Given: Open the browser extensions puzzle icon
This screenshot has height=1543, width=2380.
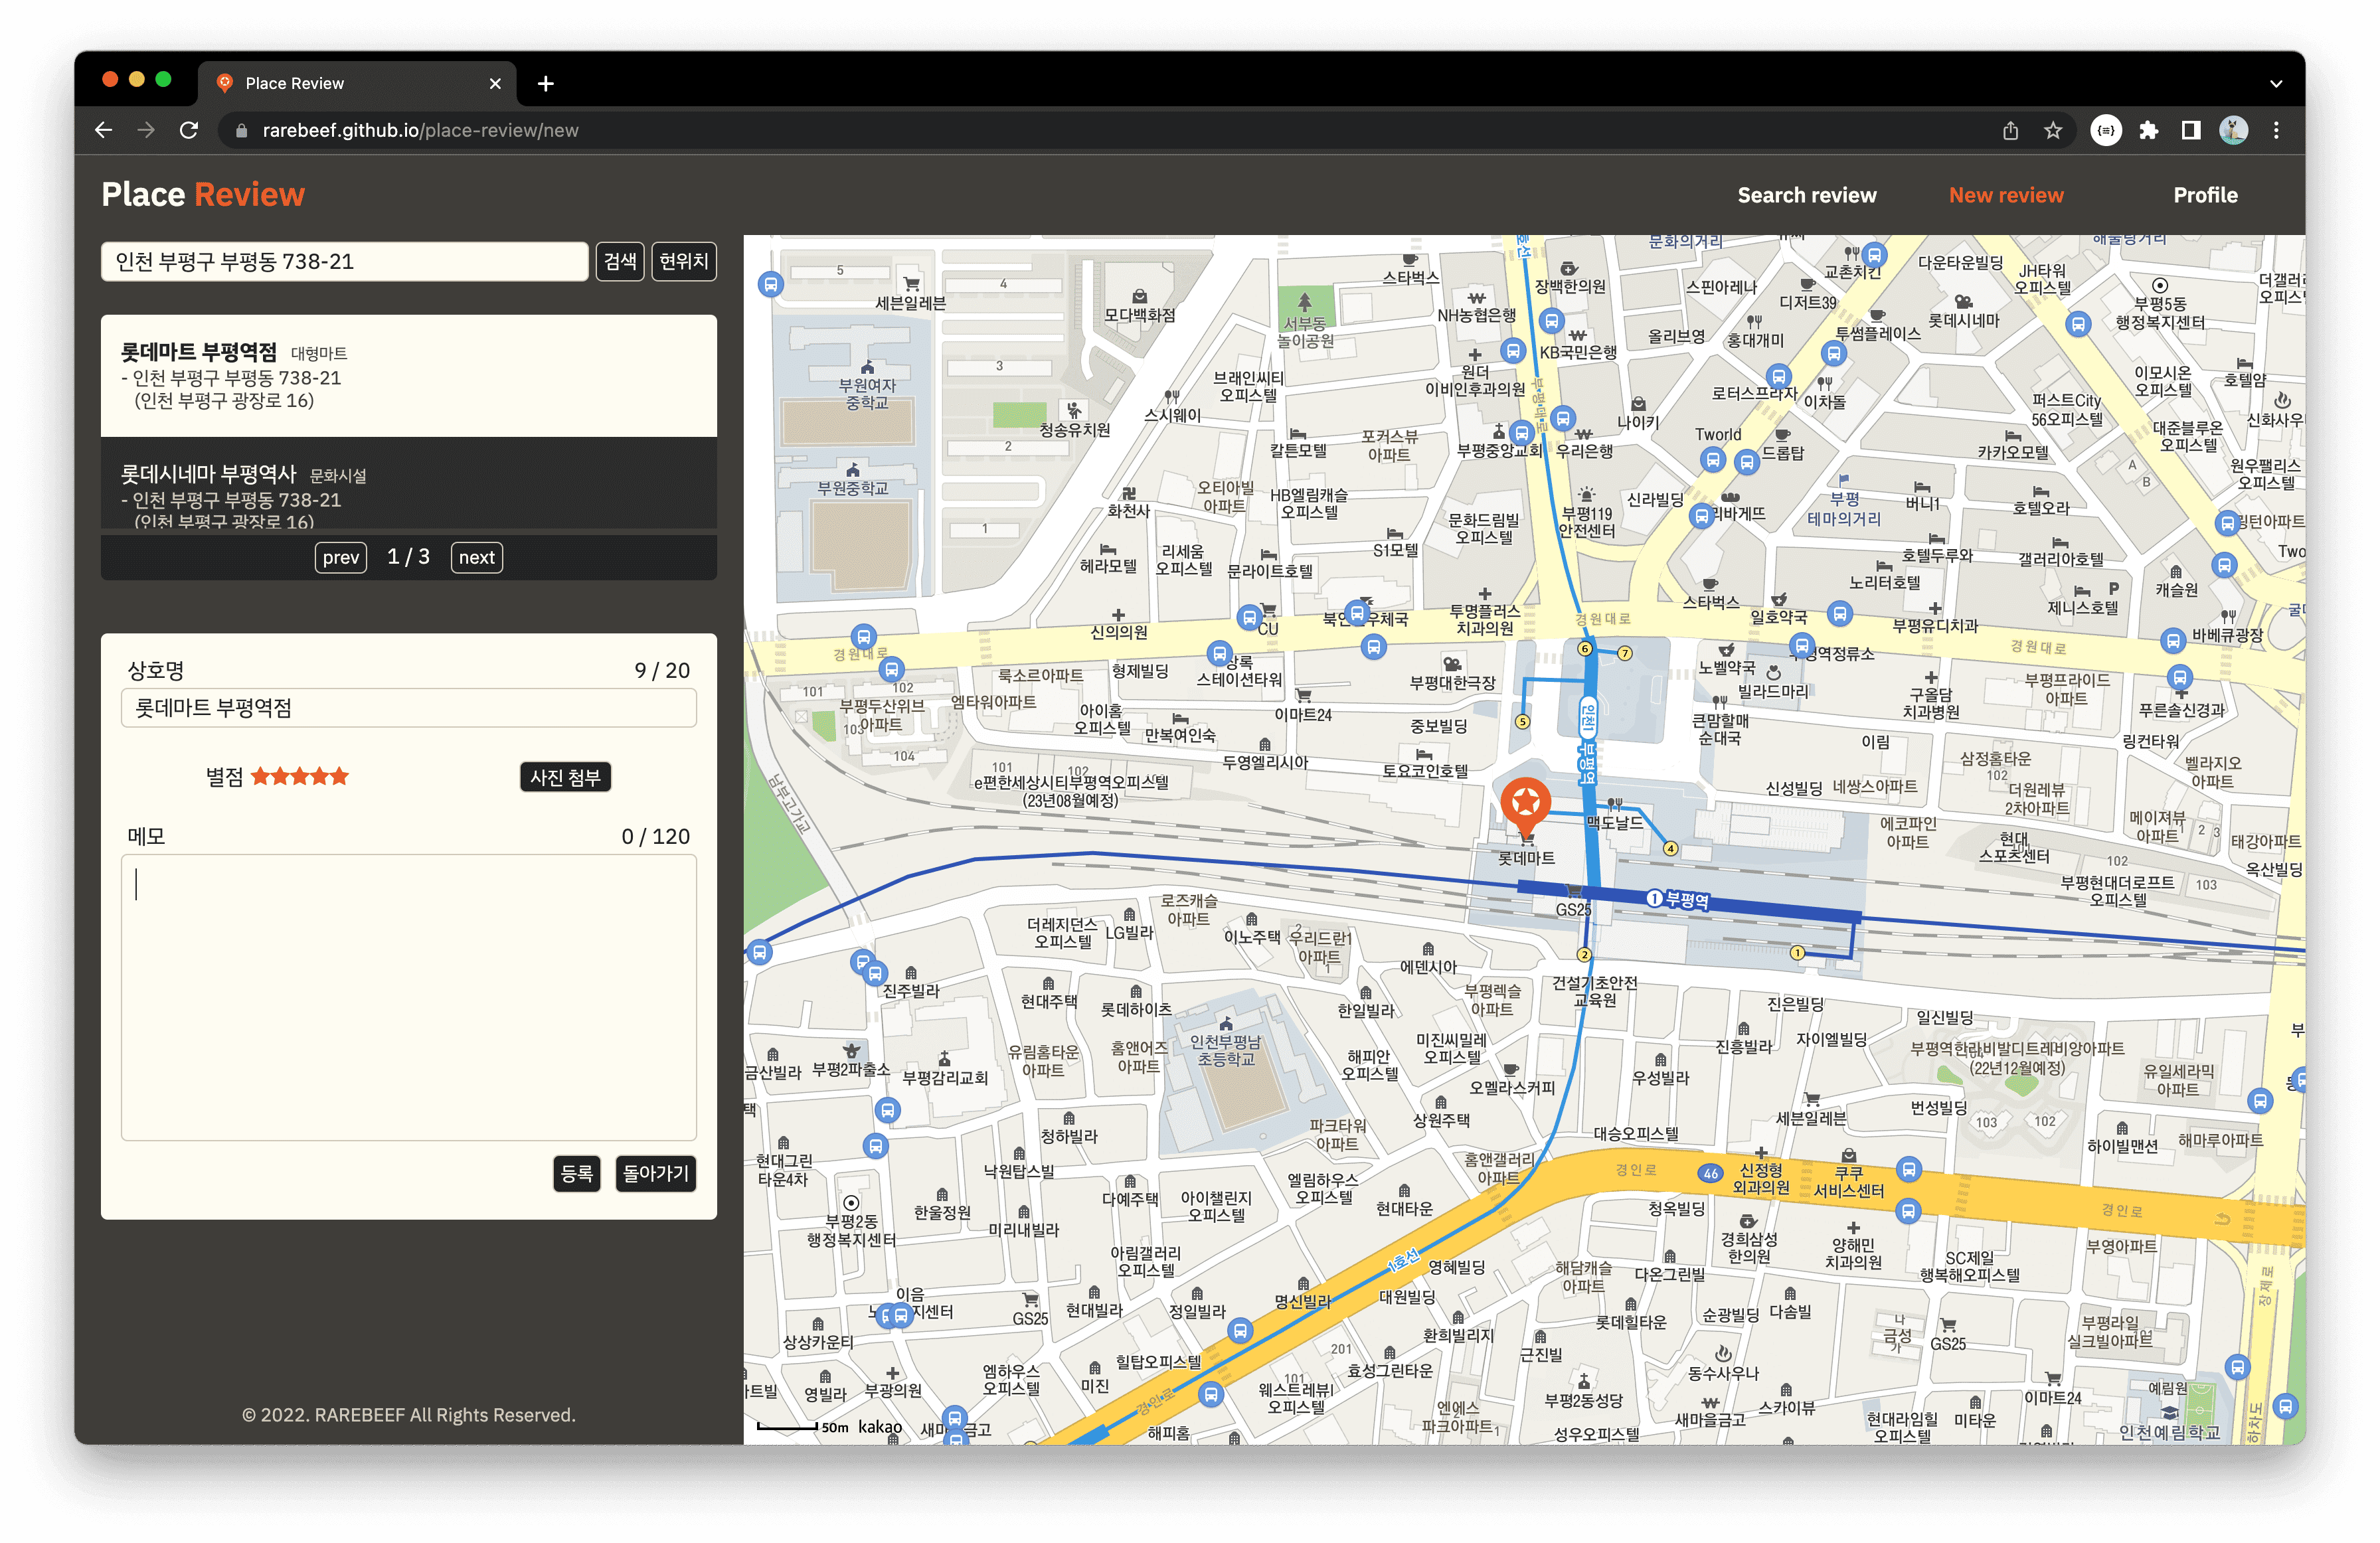Looking at the screenshot, I should [2148, 130].
